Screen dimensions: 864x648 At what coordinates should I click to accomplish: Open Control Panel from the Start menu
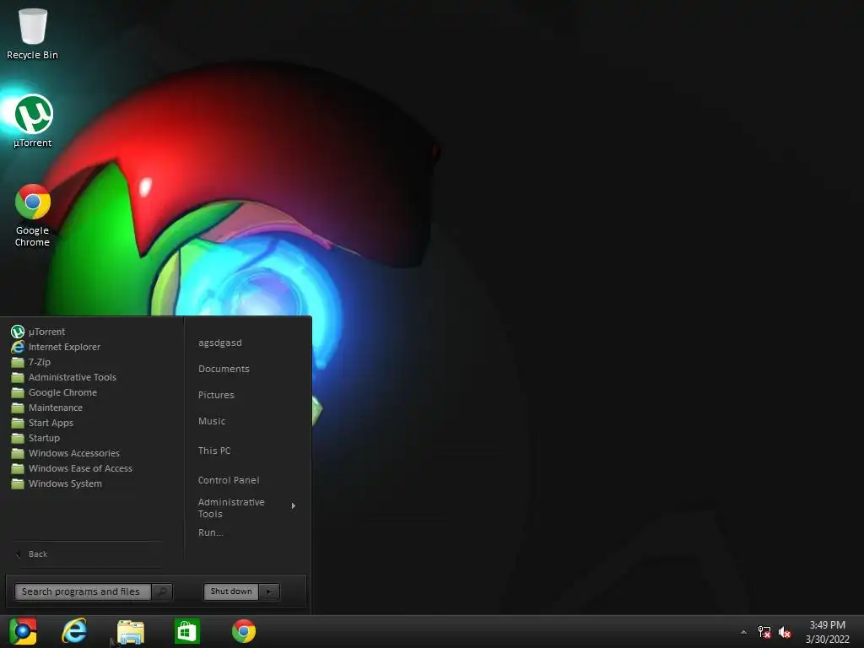tap(229, 480)
